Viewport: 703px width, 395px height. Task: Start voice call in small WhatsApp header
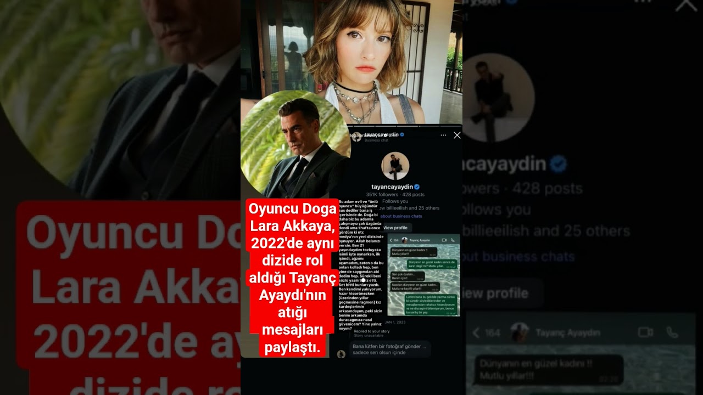pos(453,240)
